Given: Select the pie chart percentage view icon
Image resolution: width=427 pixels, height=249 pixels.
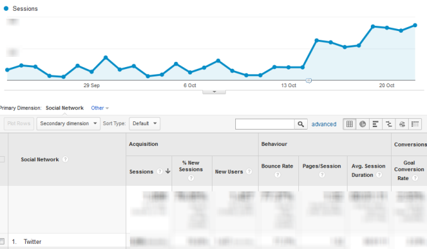Looking at the screenshot, I should [x=363, y=124].
